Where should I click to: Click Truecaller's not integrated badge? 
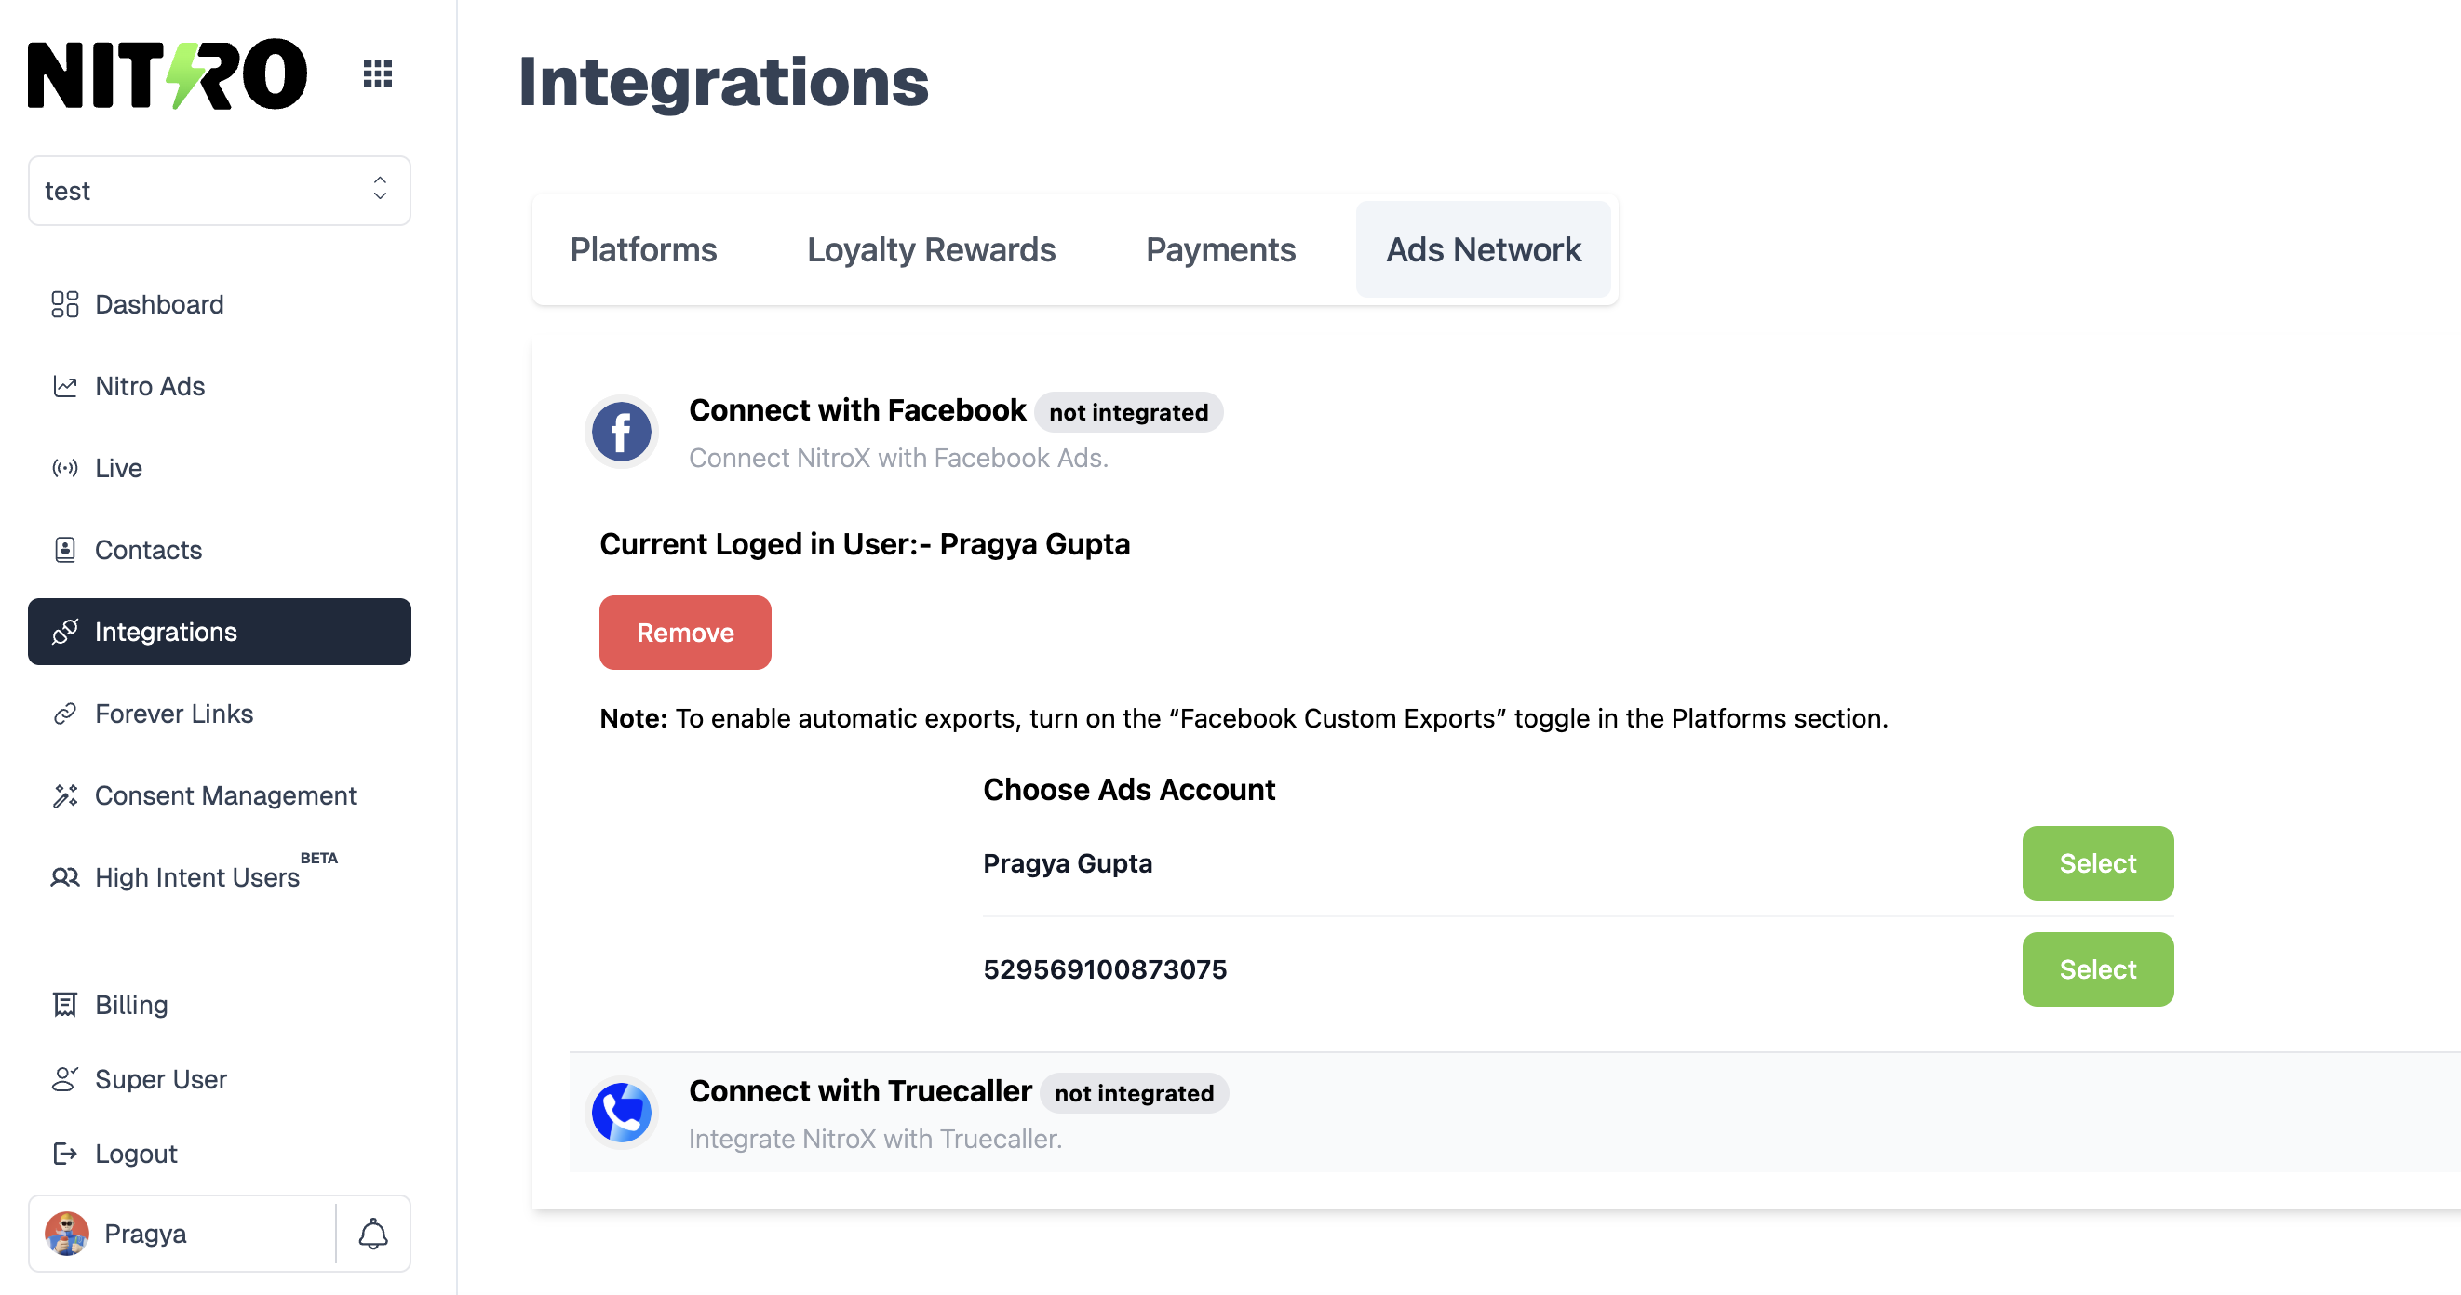click(1134, 1093)
